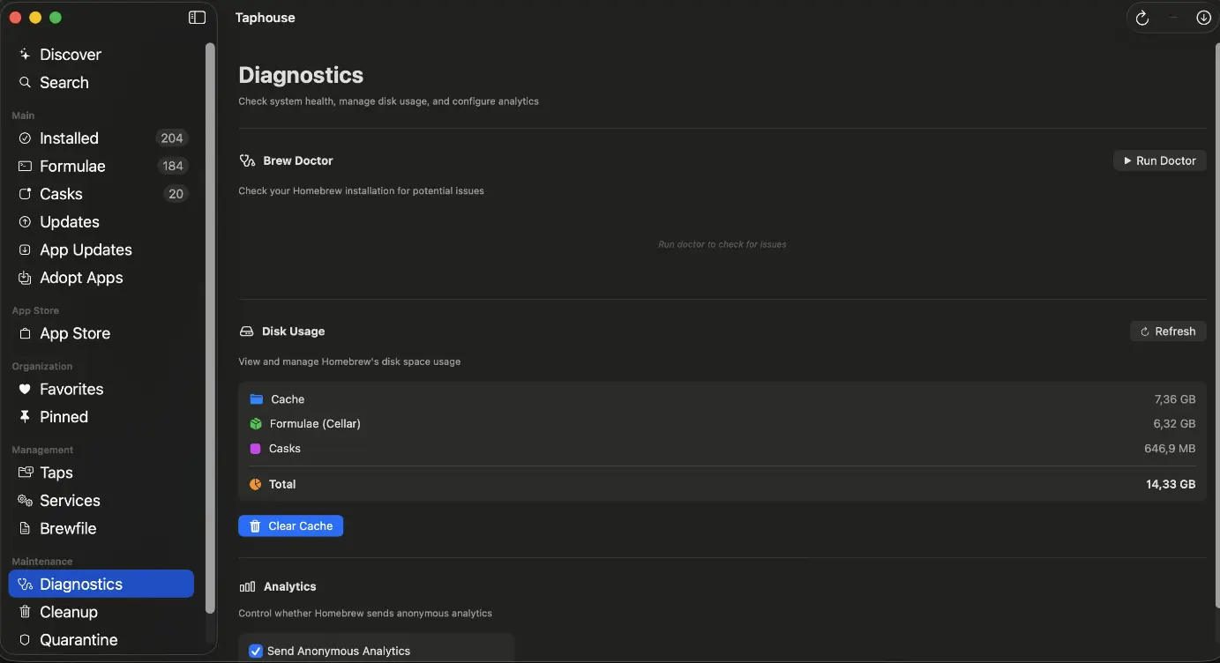
Task: Click the orange Total pie chart icon
Action: pyautogui.click(x=256, y=484)
